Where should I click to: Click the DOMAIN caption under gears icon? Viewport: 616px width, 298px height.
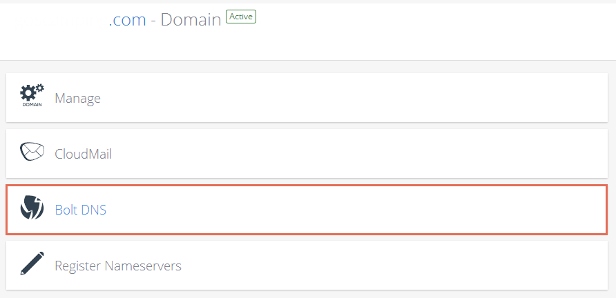tap(32, 105)
